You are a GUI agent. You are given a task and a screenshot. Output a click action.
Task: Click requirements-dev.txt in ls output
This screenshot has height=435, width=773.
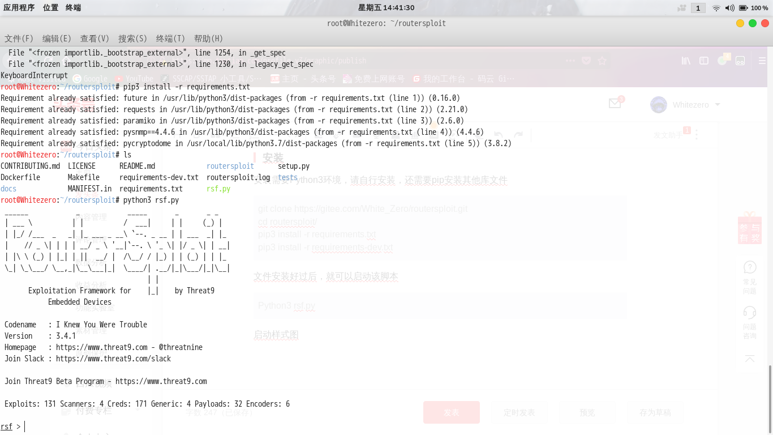(159, 177)
